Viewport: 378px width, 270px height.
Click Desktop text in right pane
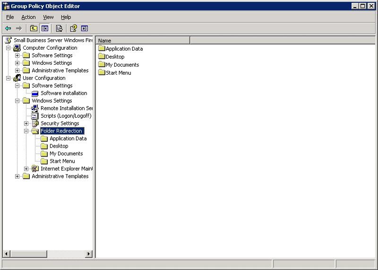coord(115,57)
